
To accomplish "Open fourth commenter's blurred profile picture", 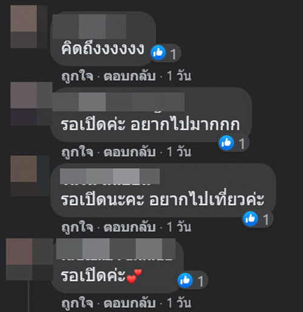I will tap(30, 259).
